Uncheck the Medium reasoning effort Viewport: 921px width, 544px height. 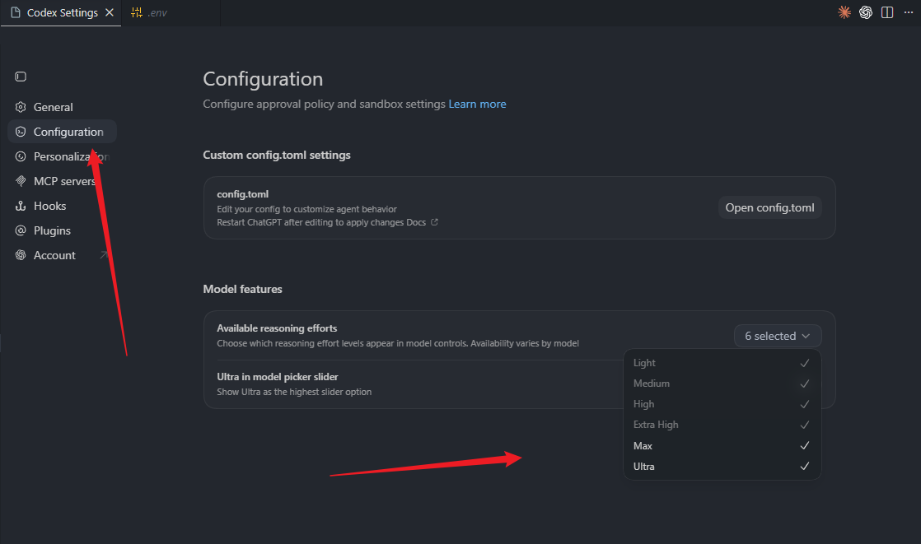722,384
